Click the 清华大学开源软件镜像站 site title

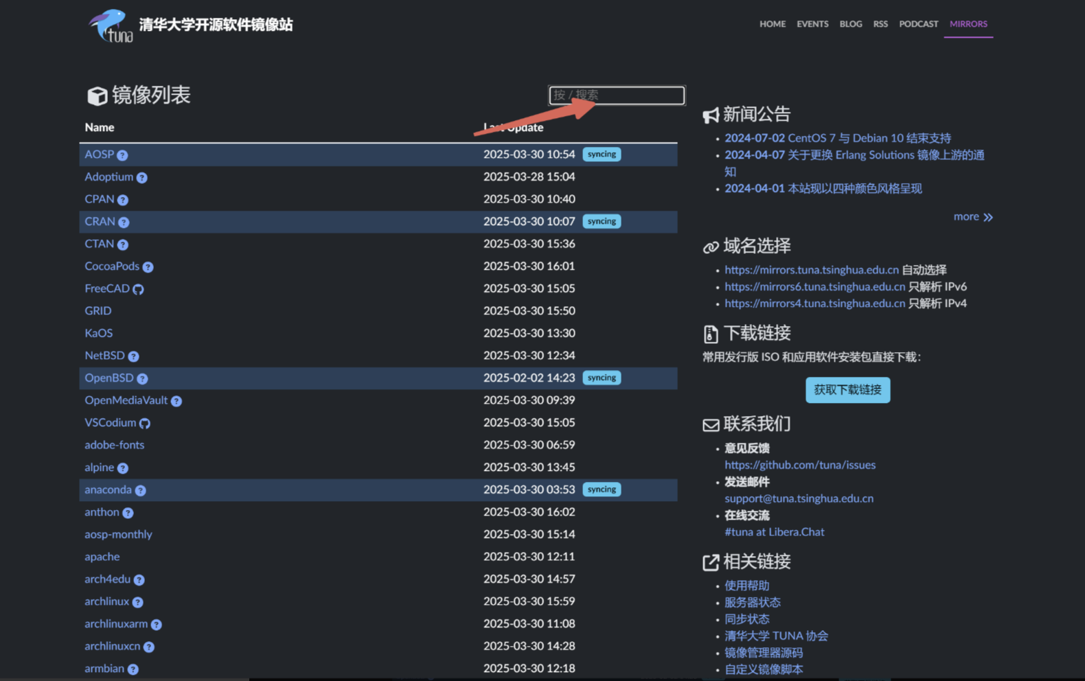click(x=216, y=25)
